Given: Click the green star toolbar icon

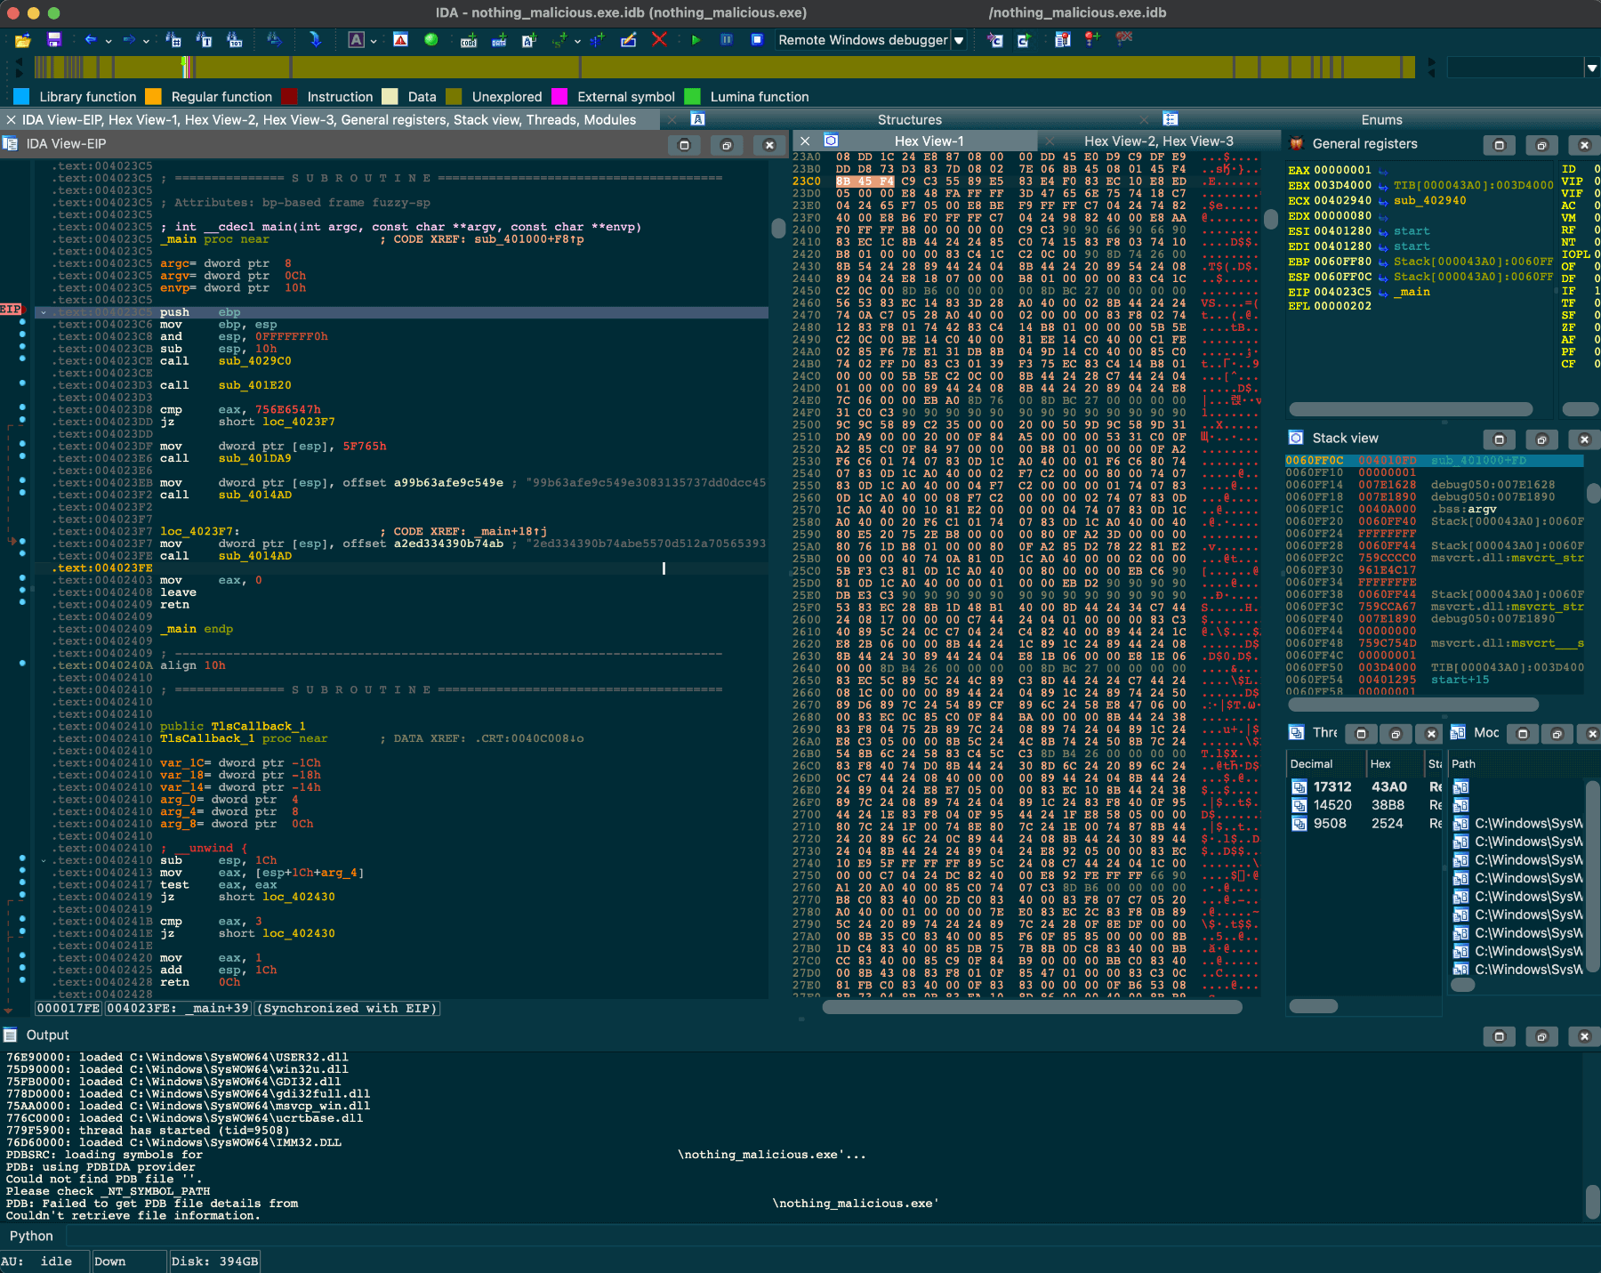Looking at the screenshot, I should (559, 40).
